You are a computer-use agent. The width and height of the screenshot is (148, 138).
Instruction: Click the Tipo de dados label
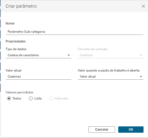pyautogui.click(x=16, y=49)
